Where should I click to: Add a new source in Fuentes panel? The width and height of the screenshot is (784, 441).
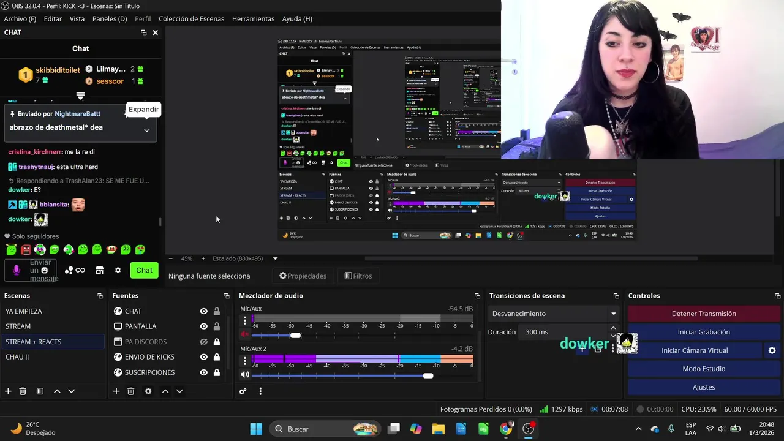116,391
